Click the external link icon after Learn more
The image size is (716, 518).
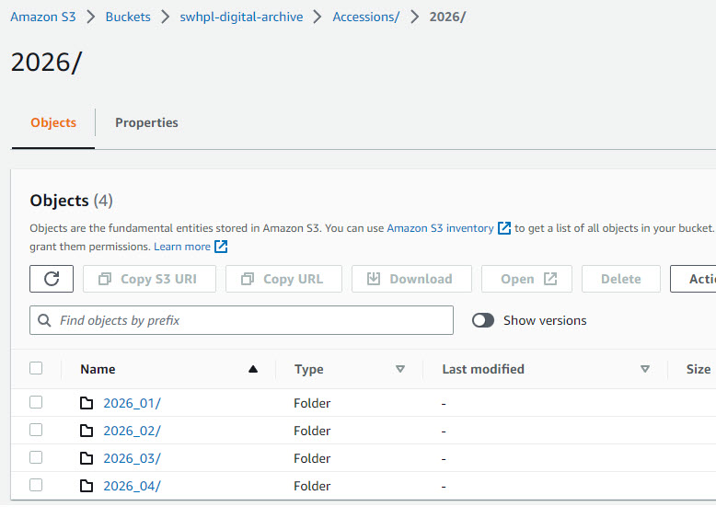(x=221, y=247)
